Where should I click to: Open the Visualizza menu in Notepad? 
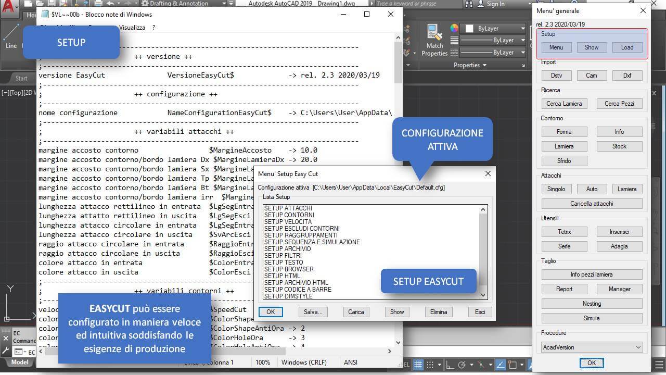coord(132,27)
